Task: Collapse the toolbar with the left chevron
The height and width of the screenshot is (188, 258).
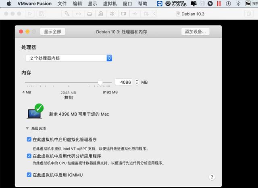Action: [154, 14]
